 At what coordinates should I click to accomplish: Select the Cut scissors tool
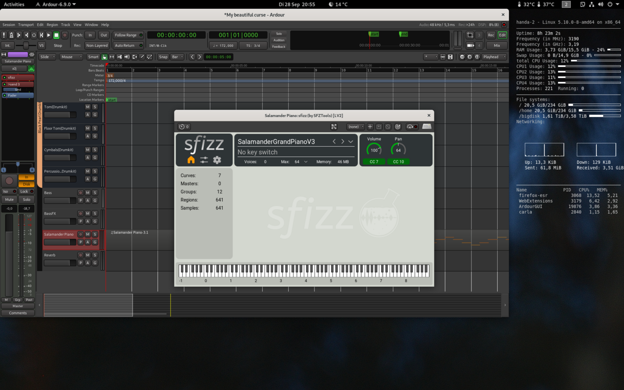[x=119, y=57]
